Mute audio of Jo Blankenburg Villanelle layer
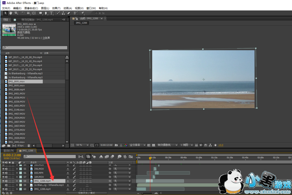Image resolution: width=292 pixels, height=195 pixels. click(x=6, y=185)
